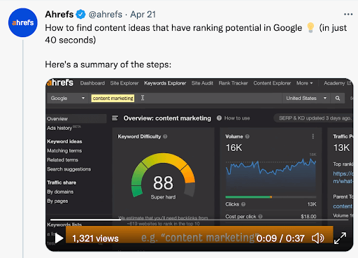Toggle the hamburger sidebar menu icon
The width and height of the screenshot is (358, 258).
[115, 118]
